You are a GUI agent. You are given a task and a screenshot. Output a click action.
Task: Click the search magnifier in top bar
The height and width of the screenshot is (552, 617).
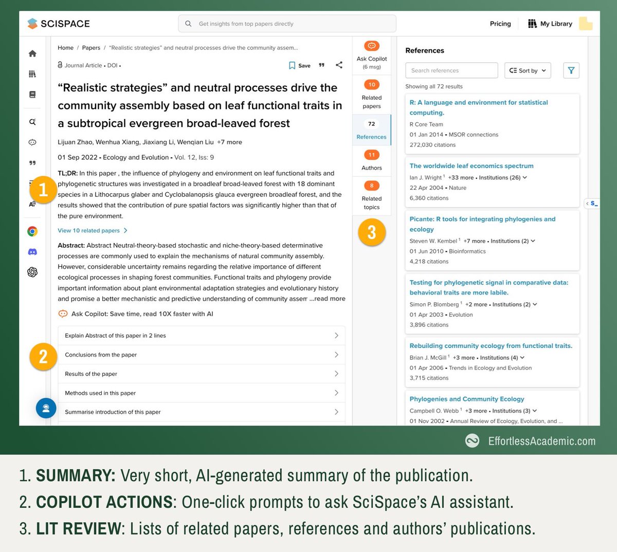click(188, 24)
